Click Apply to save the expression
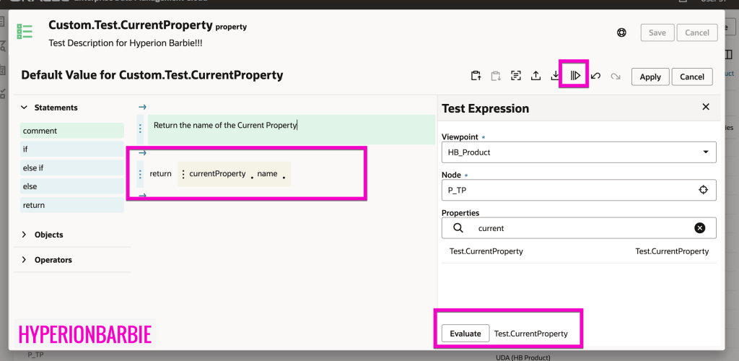 tap(650, 77)
